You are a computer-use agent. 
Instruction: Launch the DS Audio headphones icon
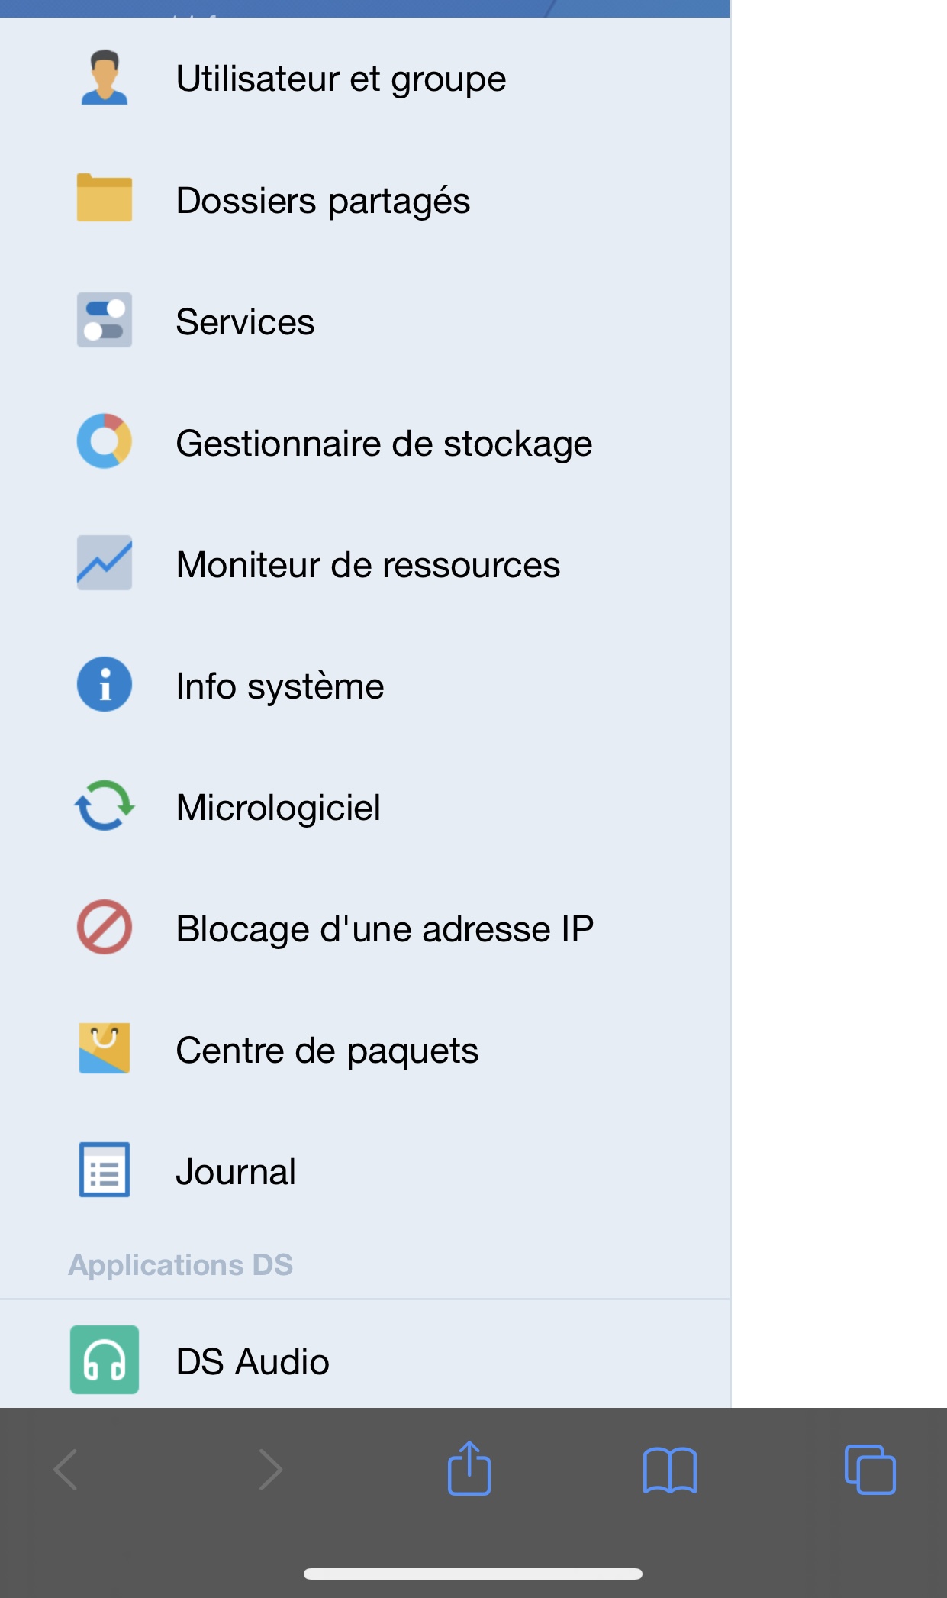click(x=105, y=1360)
